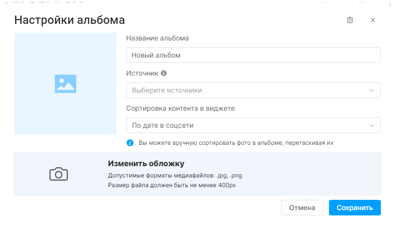
Task: Click the Название альбома label
Action: tap(157, 38)
